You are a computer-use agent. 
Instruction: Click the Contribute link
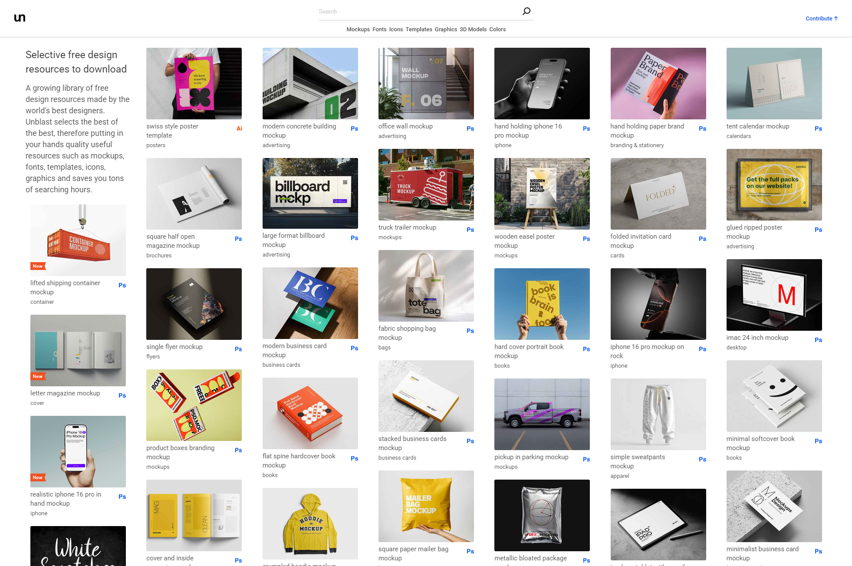(822, 18)
